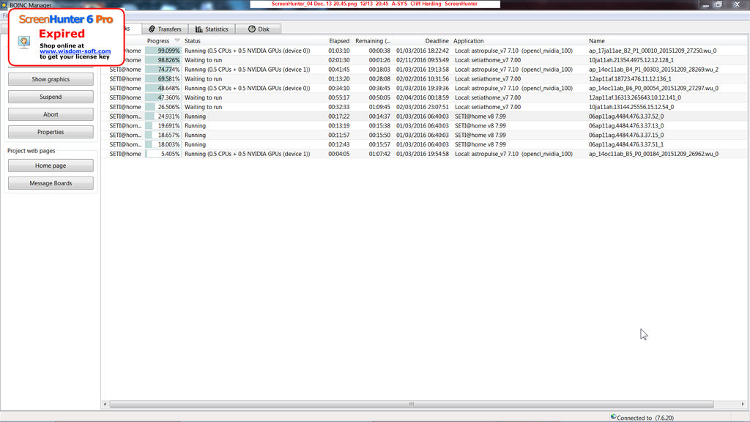This screenshot has width=750, height=422.
Task: Click elapsed time 00:04:05
Action: pyautogui.click(x=338, y=154)
